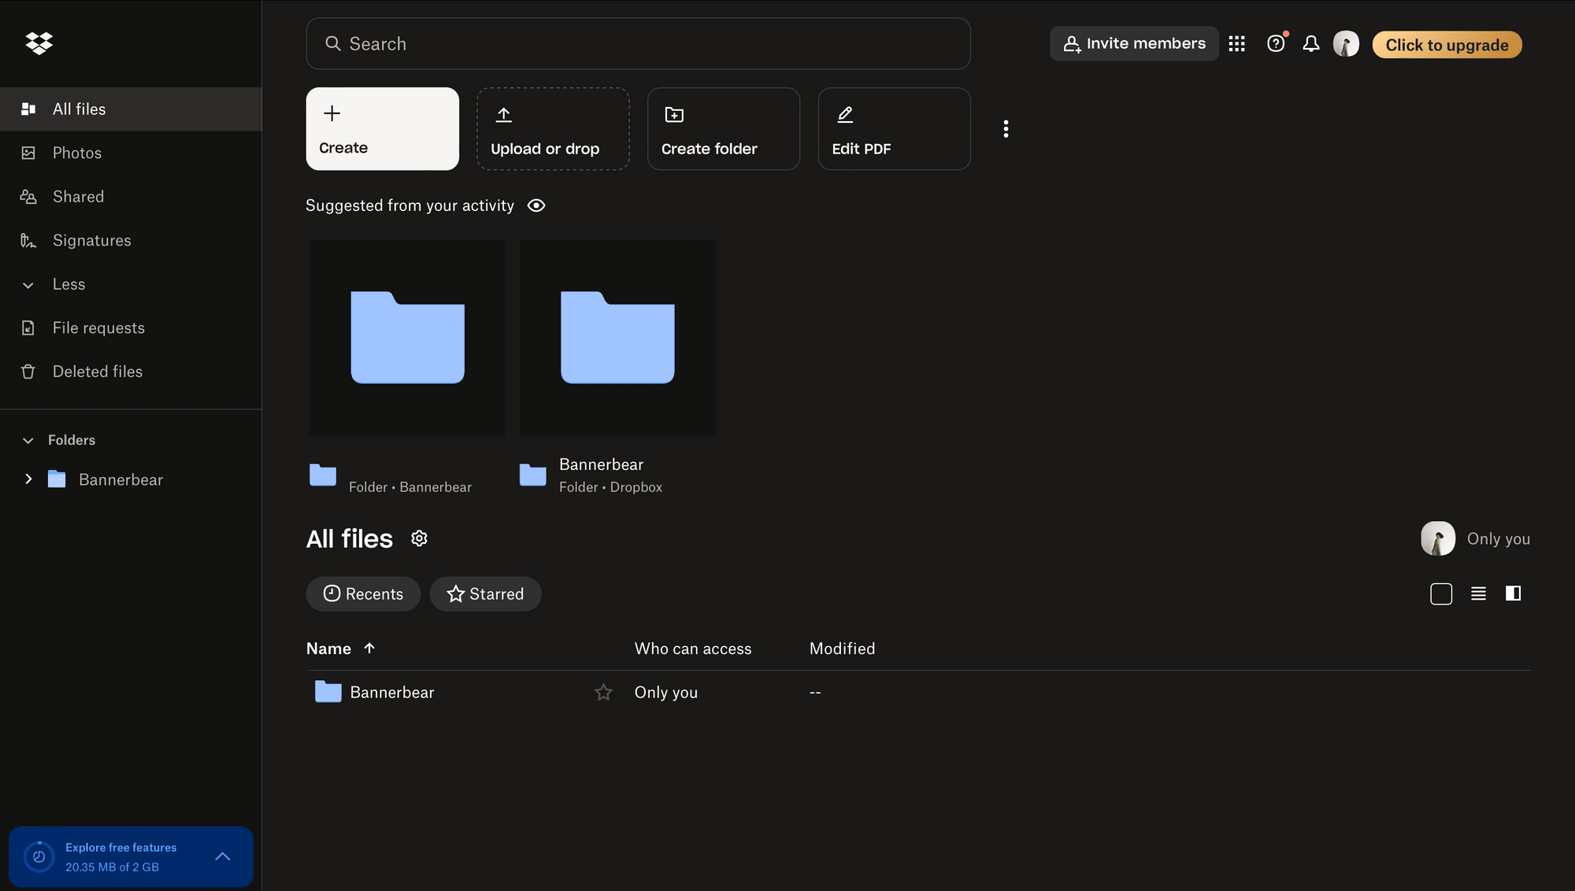This screenshot has height=891, width=1575.
Task: Collapse the Less section in sidebar
Action: (29, 284)
